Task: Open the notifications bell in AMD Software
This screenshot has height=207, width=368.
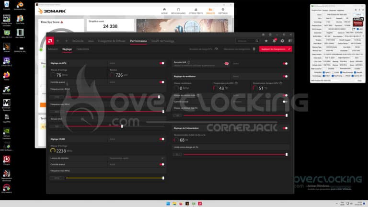Action: click(274, 41)
